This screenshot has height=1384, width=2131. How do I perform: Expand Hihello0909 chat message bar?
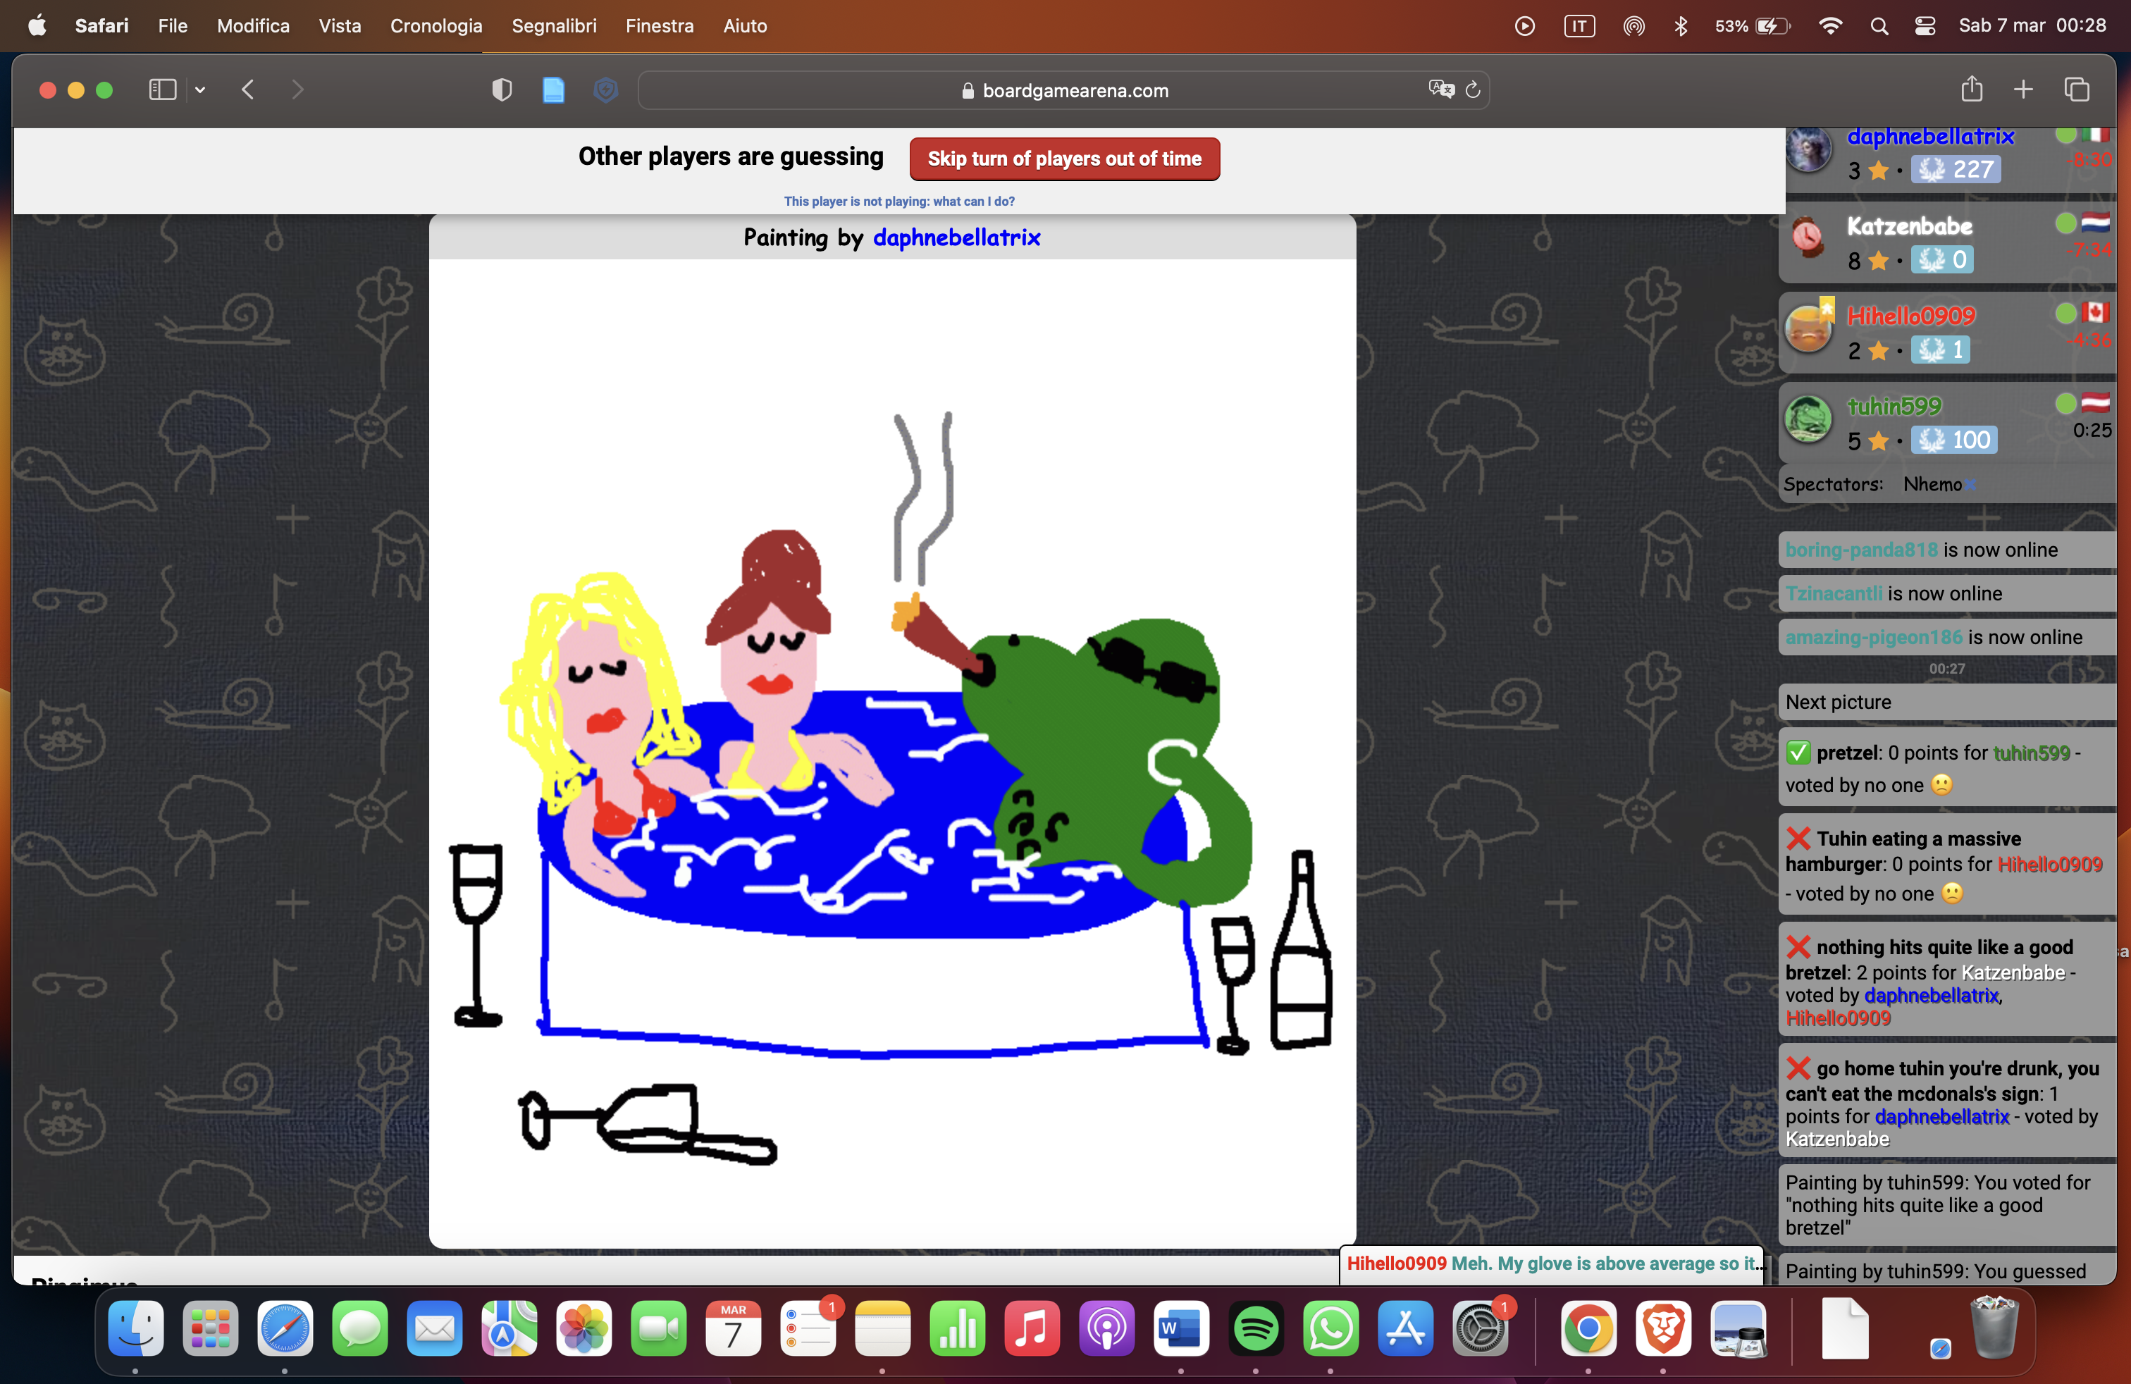coord(1552,1263)
